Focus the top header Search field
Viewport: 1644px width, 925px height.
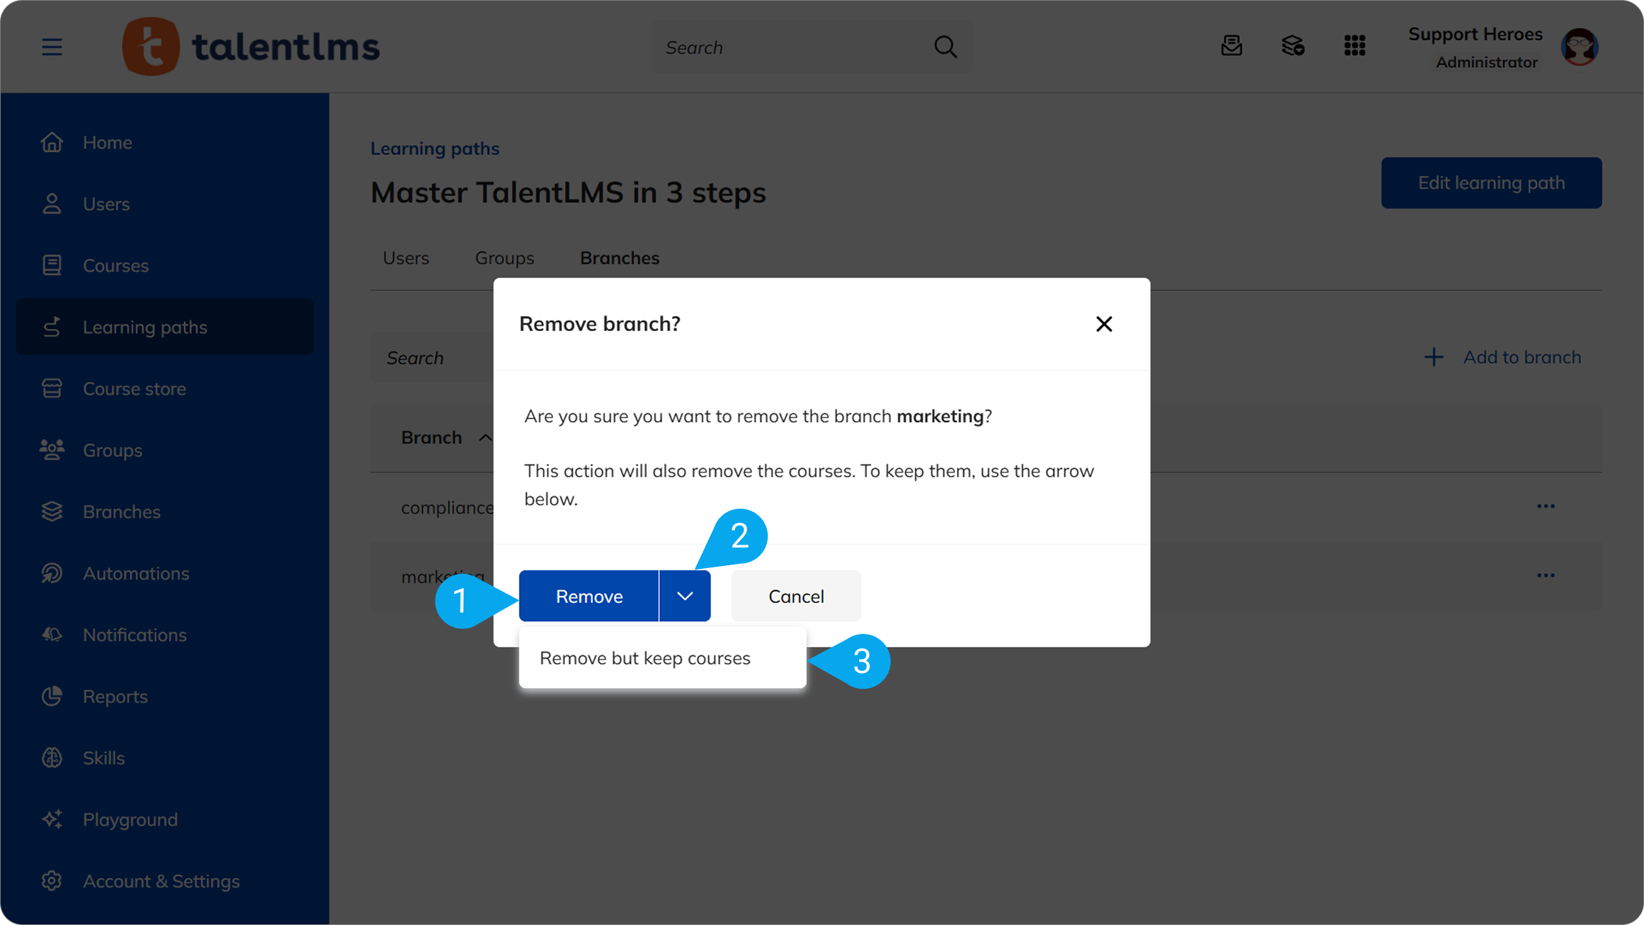811,47
